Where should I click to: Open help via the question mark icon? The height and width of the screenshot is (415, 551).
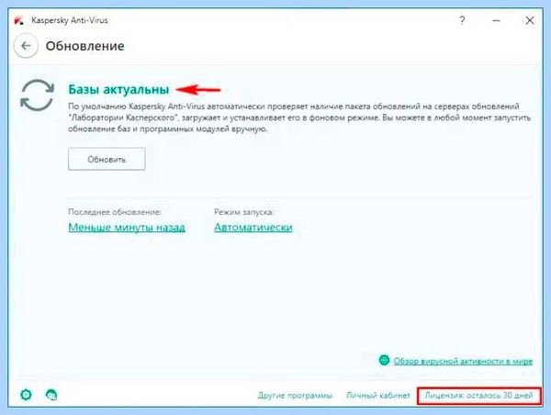(462, 20)
